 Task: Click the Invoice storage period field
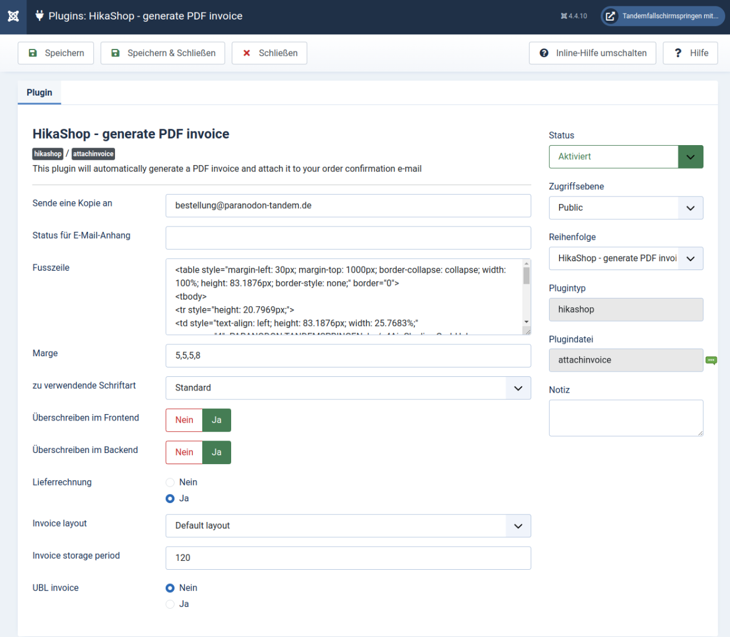[x=348, y=558]
